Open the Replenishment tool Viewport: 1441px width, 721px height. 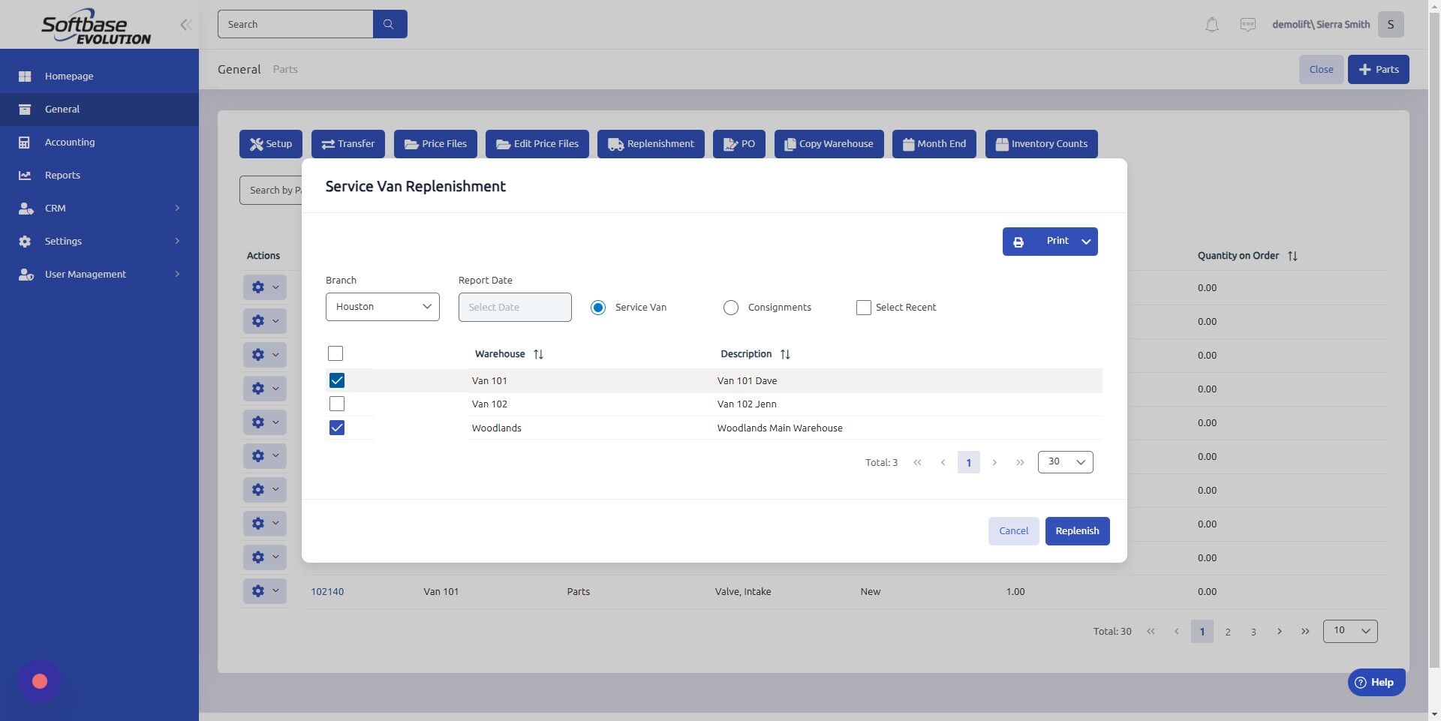(x=650, y=143)
